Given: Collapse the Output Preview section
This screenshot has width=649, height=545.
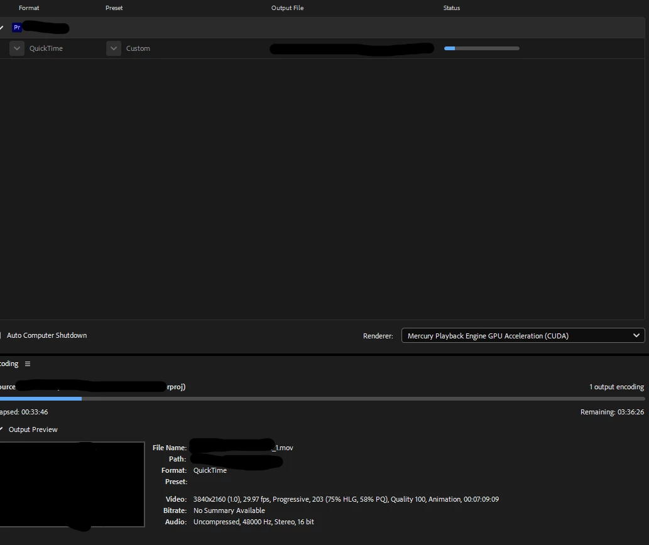Looking at the screenshot, I should 2,429.
